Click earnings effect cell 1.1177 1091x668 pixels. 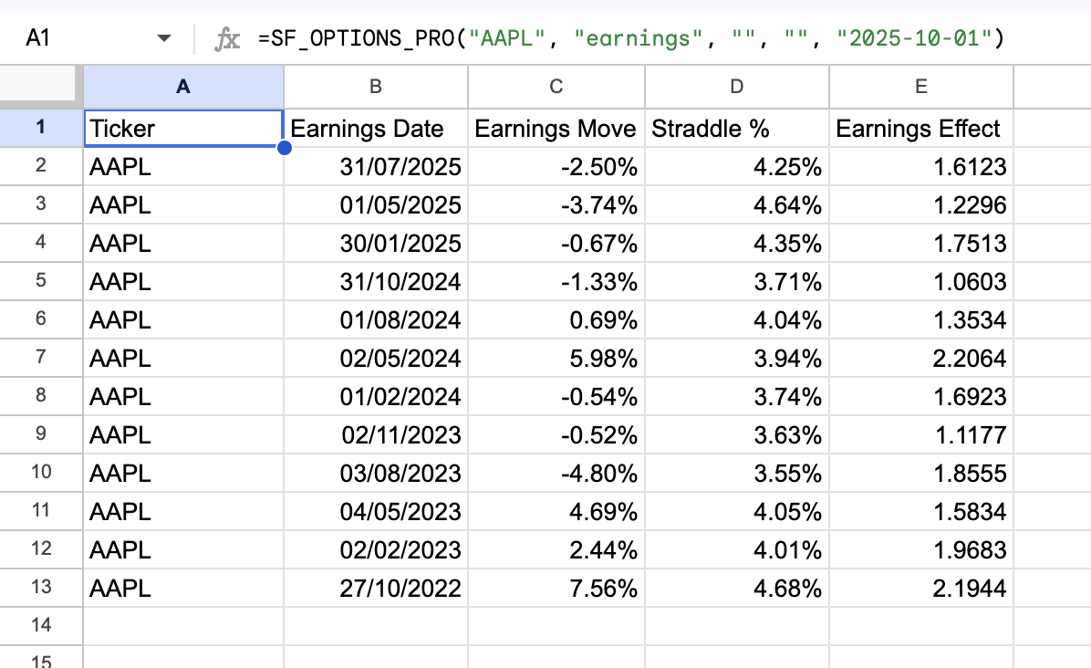tap(921, 434)
